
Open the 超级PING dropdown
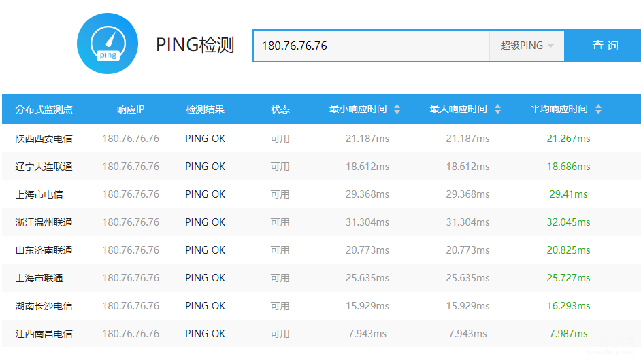(x=527, y=46)
